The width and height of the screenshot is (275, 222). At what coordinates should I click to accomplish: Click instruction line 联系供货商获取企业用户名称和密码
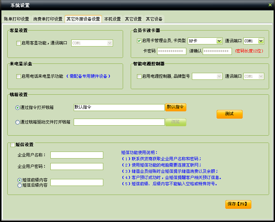click(x=161, y=159)
